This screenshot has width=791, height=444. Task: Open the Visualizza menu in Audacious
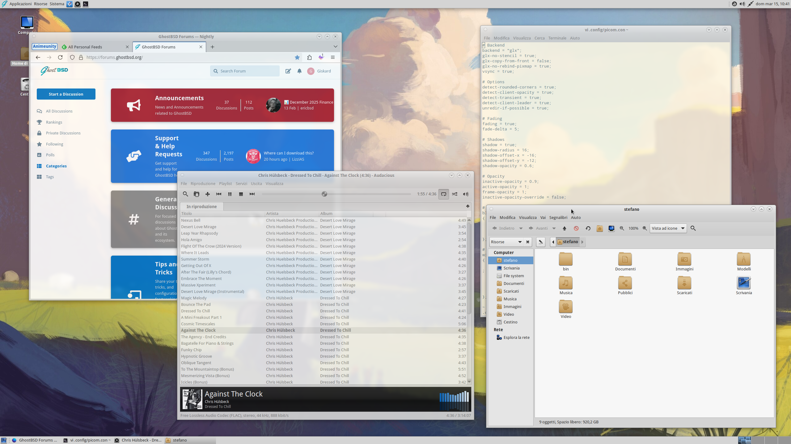click(274, 183)
